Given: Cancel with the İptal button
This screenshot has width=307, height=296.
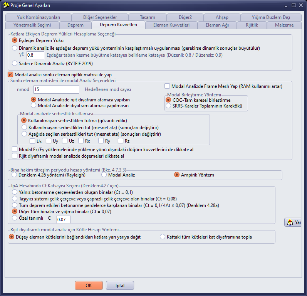Looking at the screenshot, I should [120, 286].
